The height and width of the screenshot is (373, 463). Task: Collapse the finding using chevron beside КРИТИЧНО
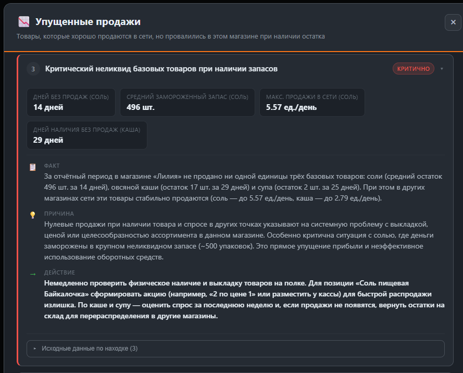(x=442, y=69)
